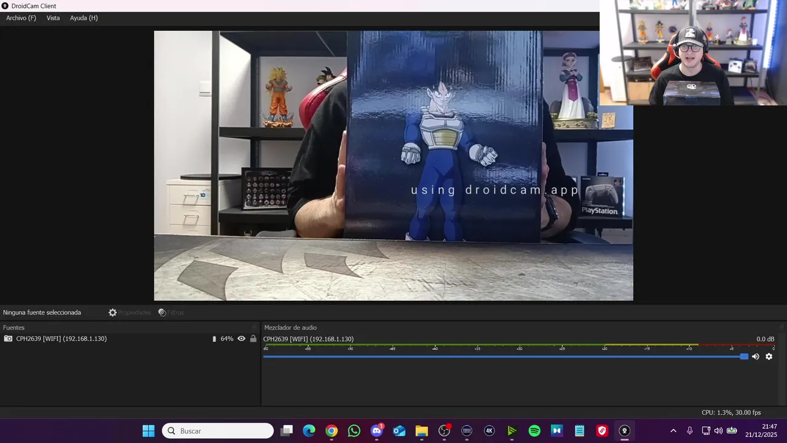The image size is (787, 443).
Task: Open File Explorer from the taskbar
Action: 422,431
